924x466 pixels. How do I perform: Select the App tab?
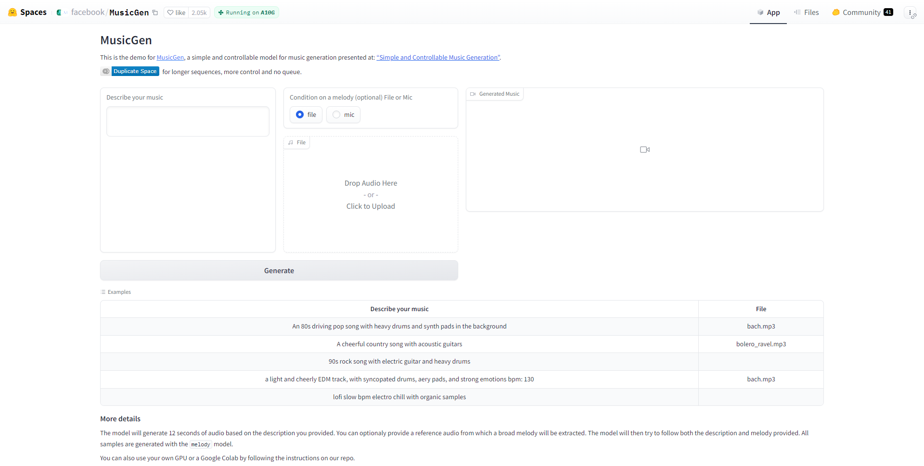click(x=768, y=13)
